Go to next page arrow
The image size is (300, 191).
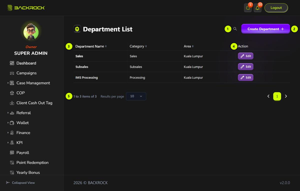286,96
